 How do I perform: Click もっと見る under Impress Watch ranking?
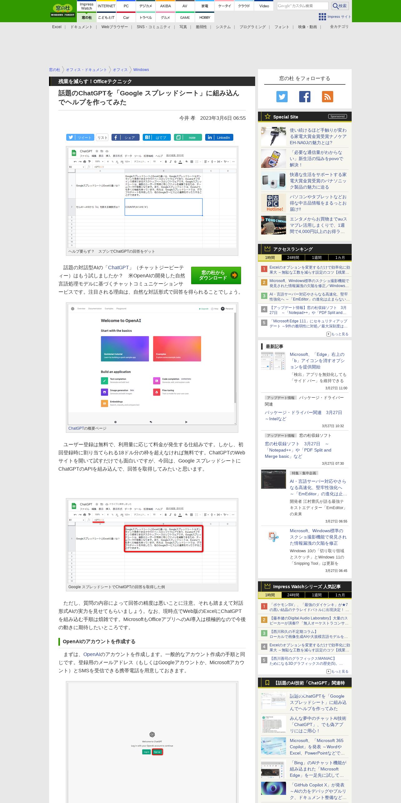[337, 671]
